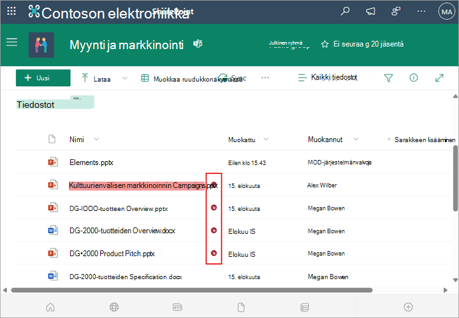Click the scroll right arrow
This screenshot has height=318, width=459.
446,290
